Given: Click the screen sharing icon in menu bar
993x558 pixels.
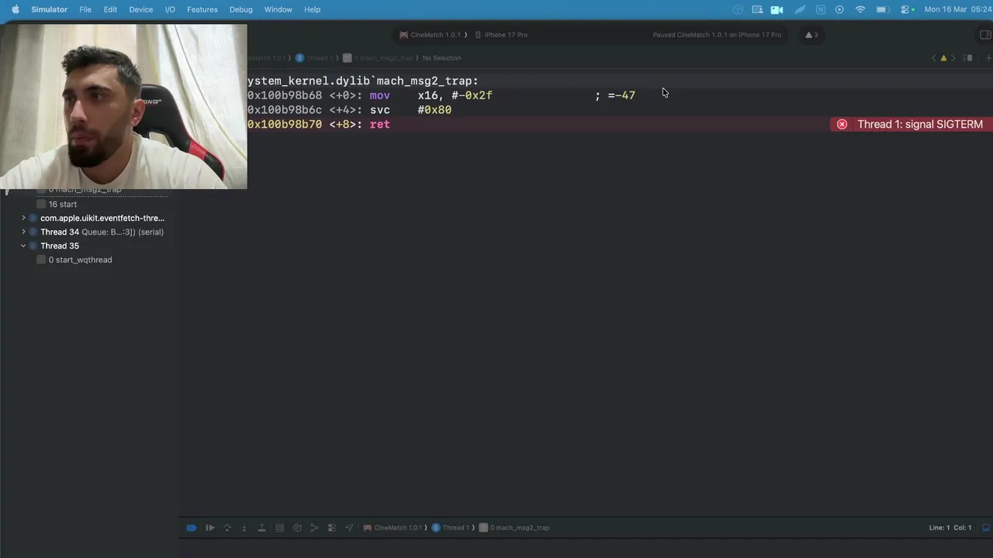Looking at the screenshot, I should [x=757, y=9].
